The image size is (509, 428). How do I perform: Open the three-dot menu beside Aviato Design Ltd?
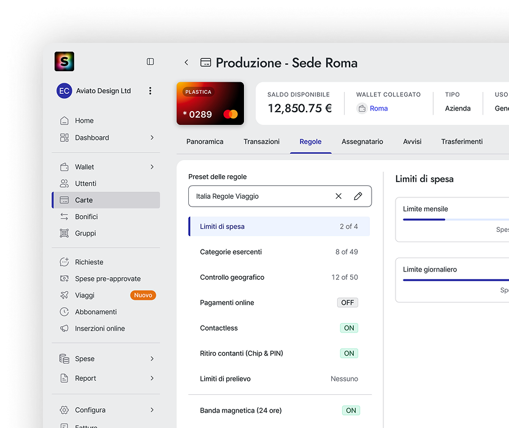tap(150, 91)
